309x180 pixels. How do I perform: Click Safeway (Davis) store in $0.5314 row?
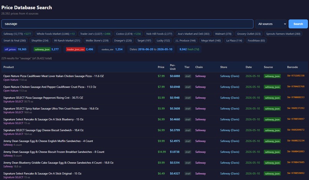[230, 163]
